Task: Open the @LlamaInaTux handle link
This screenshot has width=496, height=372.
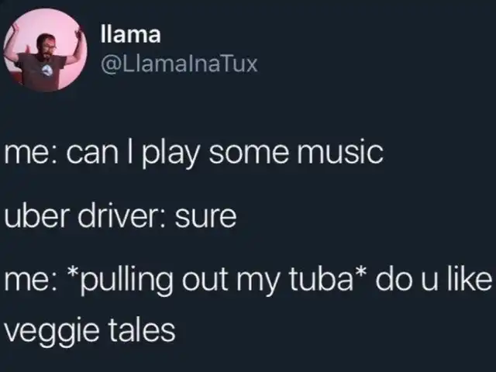Action: [x=179, y=64]
